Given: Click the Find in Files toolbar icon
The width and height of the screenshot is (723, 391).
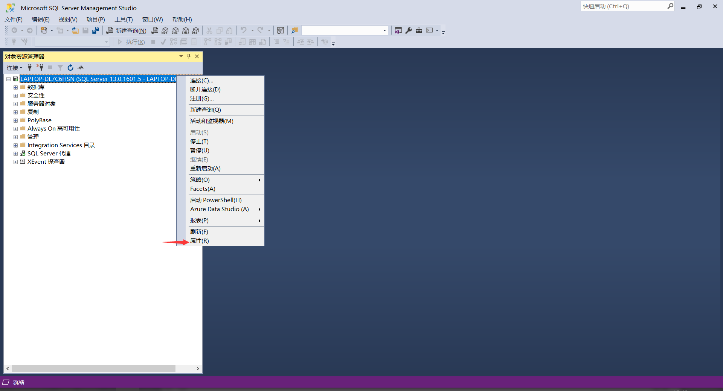Looking at the screenshot, I should [x=294, y=30].
